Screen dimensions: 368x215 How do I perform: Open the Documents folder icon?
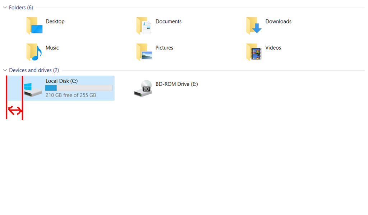coord(144,26)
